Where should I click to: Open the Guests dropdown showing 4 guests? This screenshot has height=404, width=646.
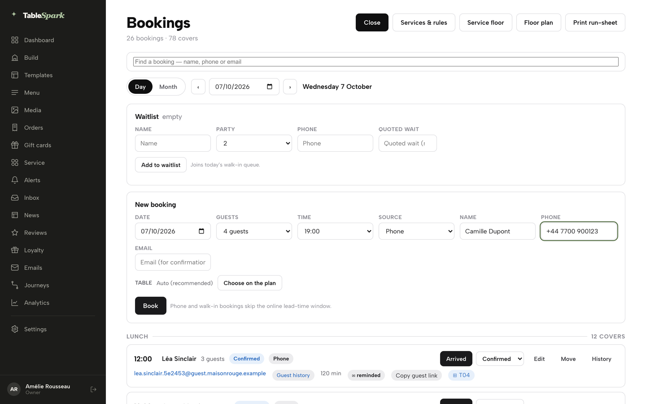point(254,231)
